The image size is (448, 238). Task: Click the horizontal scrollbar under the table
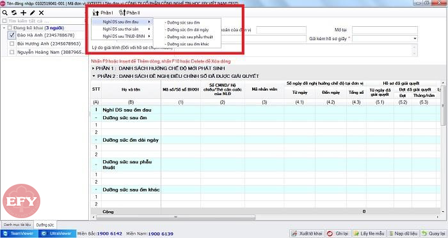[176, 217]
